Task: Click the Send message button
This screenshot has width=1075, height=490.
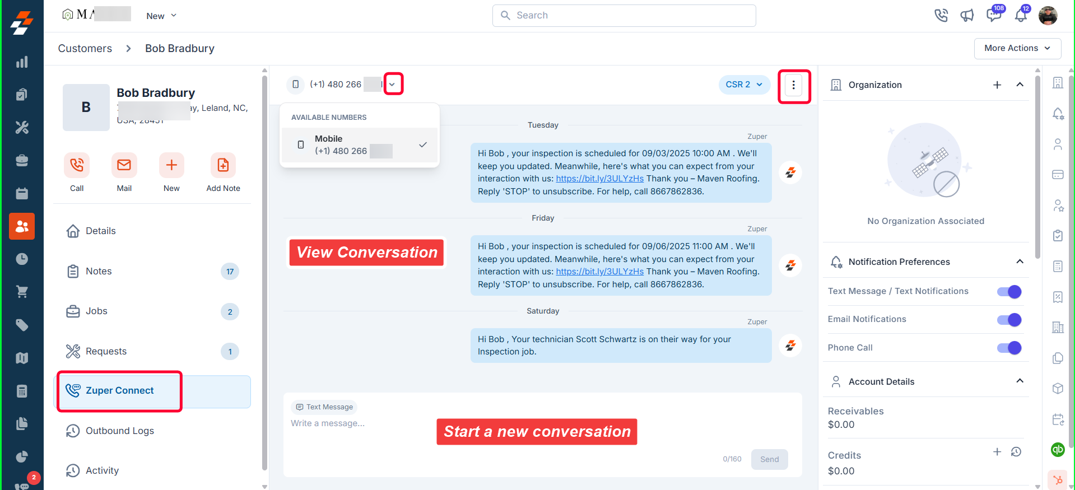Action: click(769, 459)
